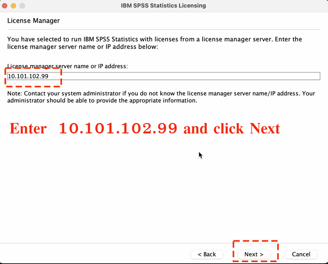Click the Next > button

click(254, 255)
